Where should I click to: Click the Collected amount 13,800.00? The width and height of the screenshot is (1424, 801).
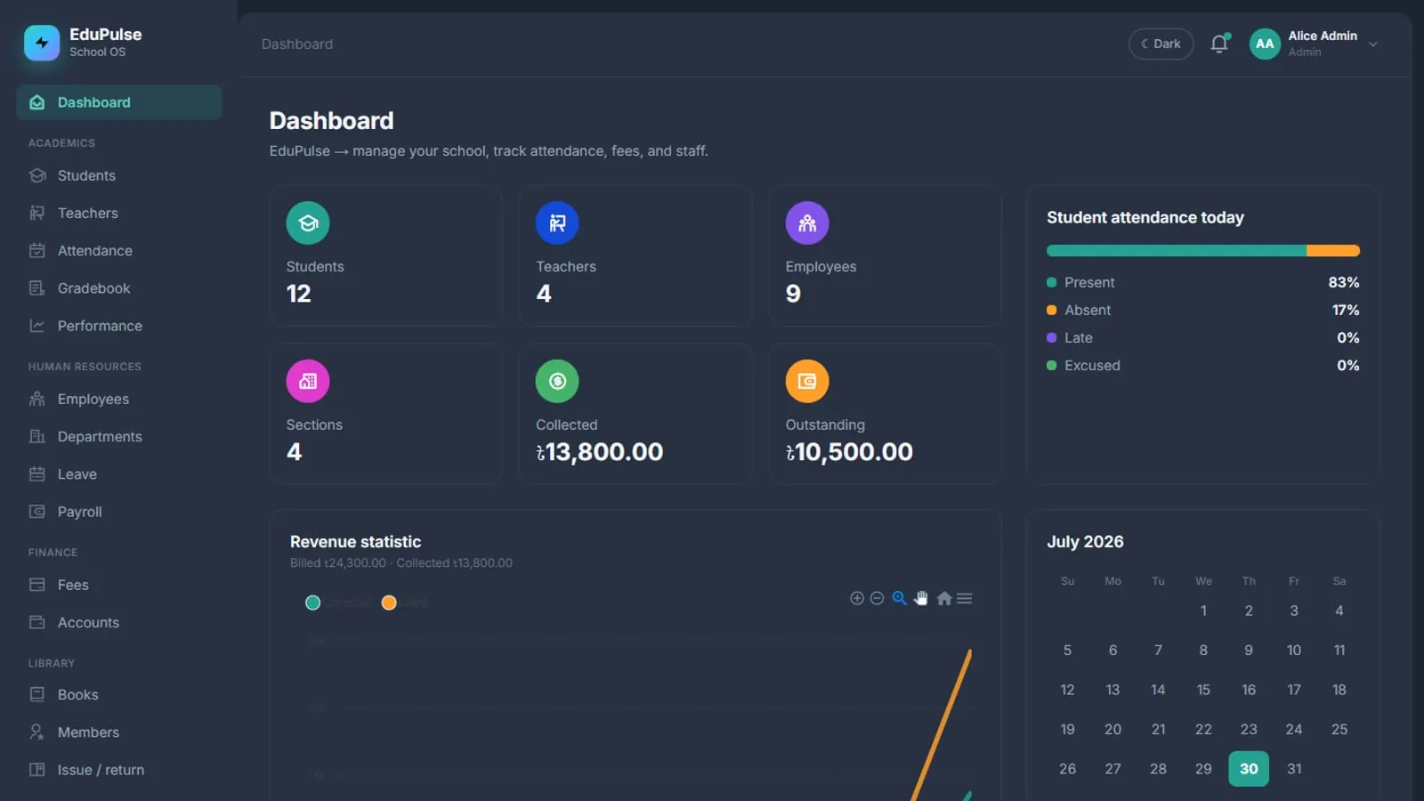pos(600,452)
